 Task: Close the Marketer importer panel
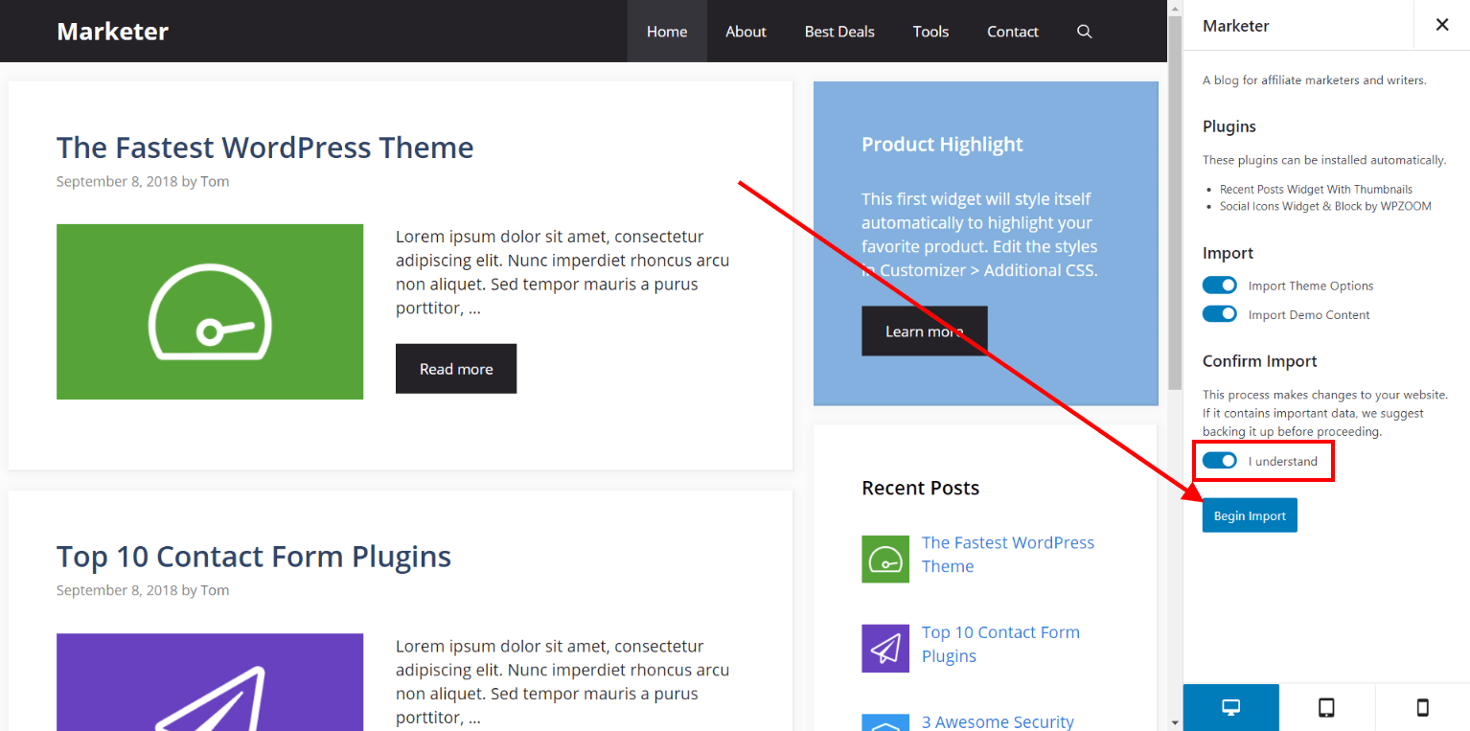[x=1442, y=25]
